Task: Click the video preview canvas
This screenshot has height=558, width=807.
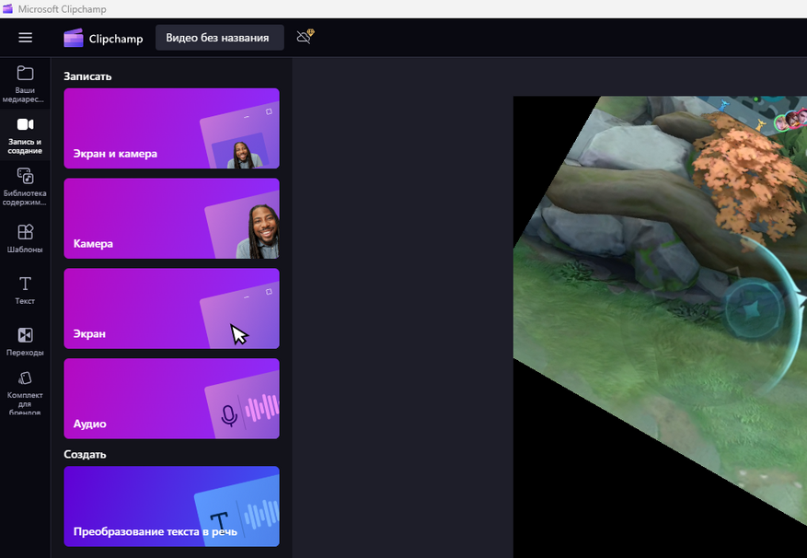Action: pyautogui.click(x=660, y=327)
